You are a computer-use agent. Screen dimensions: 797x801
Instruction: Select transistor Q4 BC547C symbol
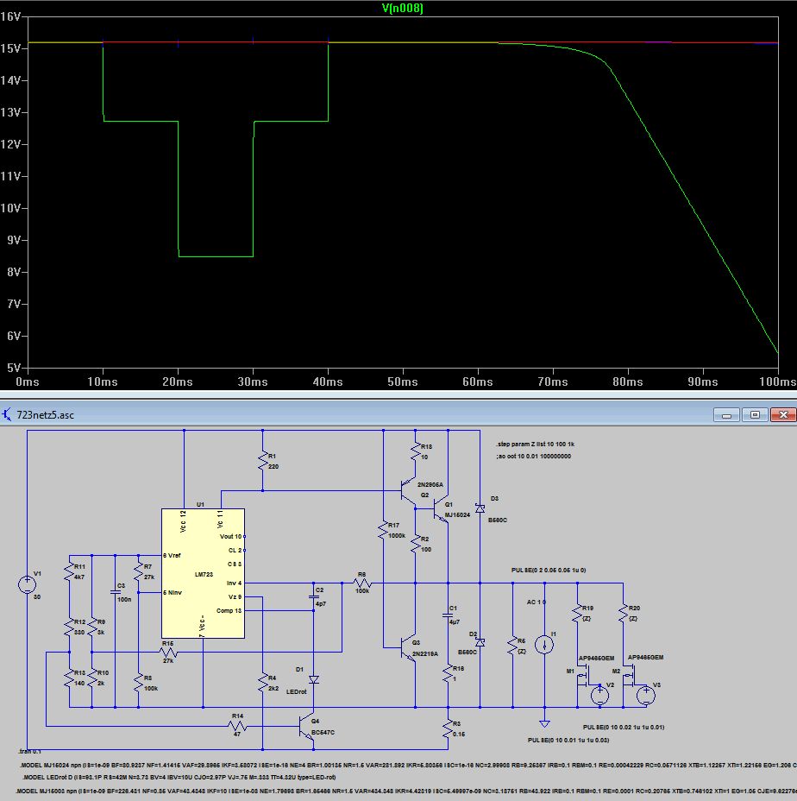pos(306,728)
